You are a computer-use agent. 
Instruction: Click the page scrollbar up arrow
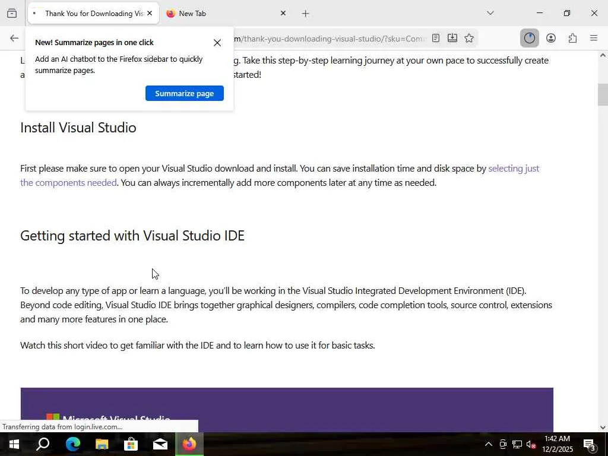pos(603,55)
